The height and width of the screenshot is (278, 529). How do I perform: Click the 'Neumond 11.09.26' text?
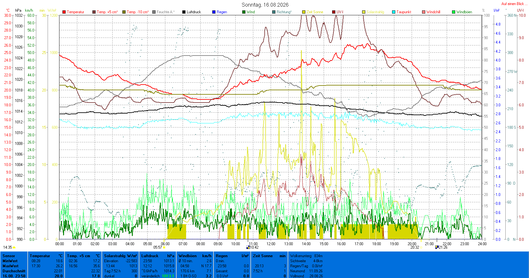306,271
